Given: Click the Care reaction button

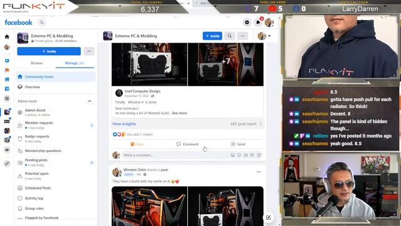Looking at the screenshot, I should [137, 144].
